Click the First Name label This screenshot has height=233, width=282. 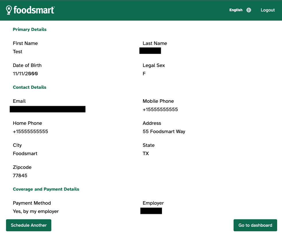point(25,43)
